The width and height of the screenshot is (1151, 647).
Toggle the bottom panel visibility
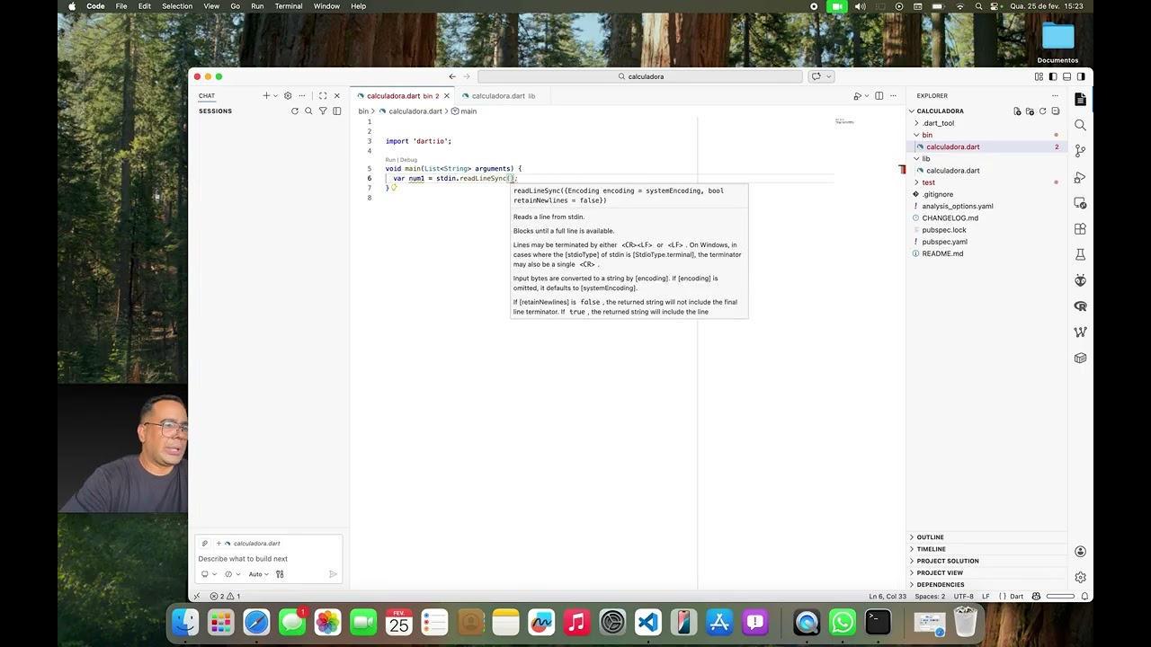(x=1067, y=77)
